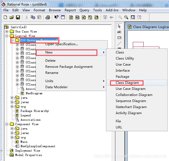The image size is (169, 161).
Task: Click the Browse Previous Diagram arrow icon
Action: point(112,17)
